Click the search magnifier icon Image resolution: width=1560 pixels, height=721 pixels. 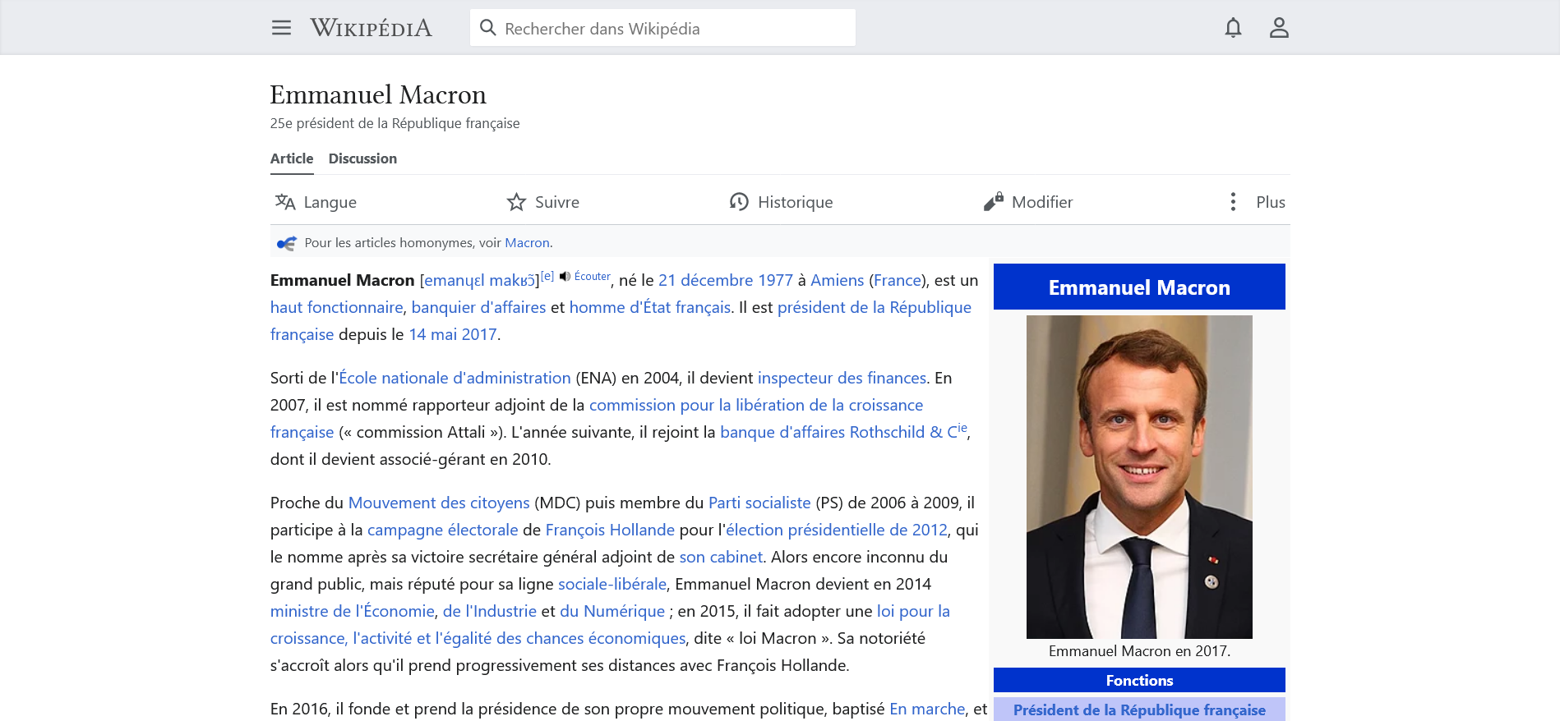[488, 28]
